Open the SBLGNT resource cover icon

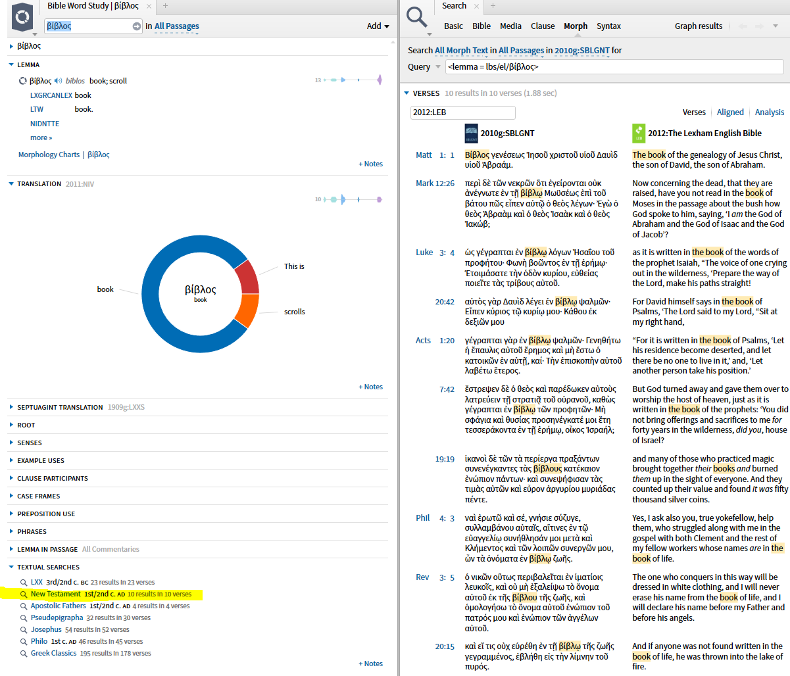472,133
